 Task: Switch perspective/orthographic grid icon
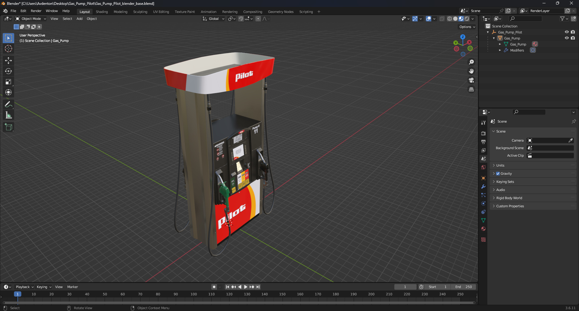coord(471,89)
